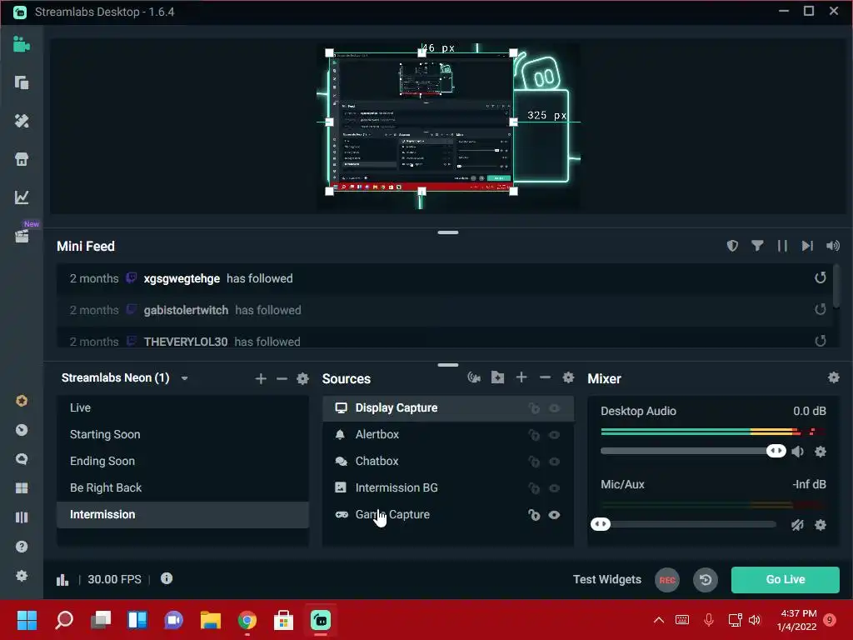Remove the selected scene with minus icon

[x=282, y=379]
